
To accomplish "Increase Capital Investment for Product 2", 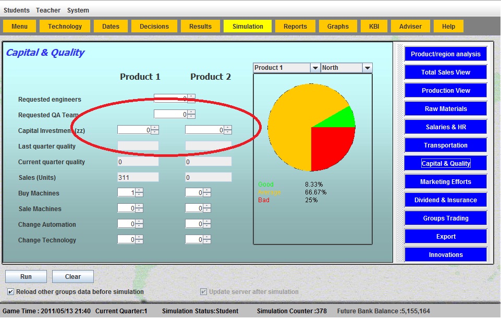I will (x=228, y=128).
